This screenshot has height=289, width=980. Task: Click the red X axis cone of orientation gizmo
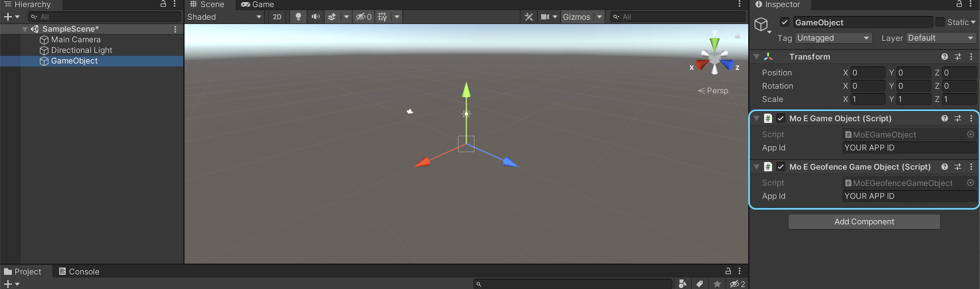click(701, 65)
